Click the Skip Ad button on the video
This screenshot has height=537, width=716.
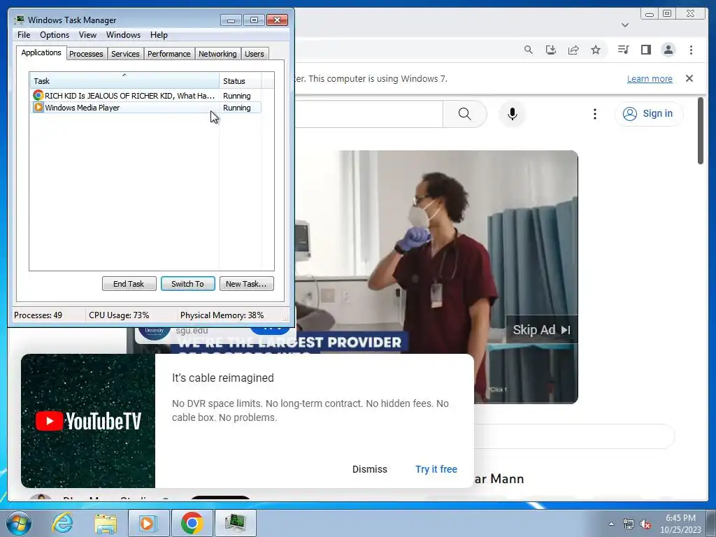pos(542,330)
